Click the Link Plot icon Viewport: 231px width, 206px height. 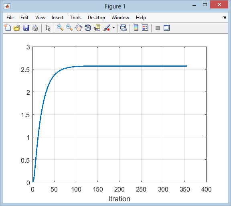pyautogui.click(x=123, y=28)
